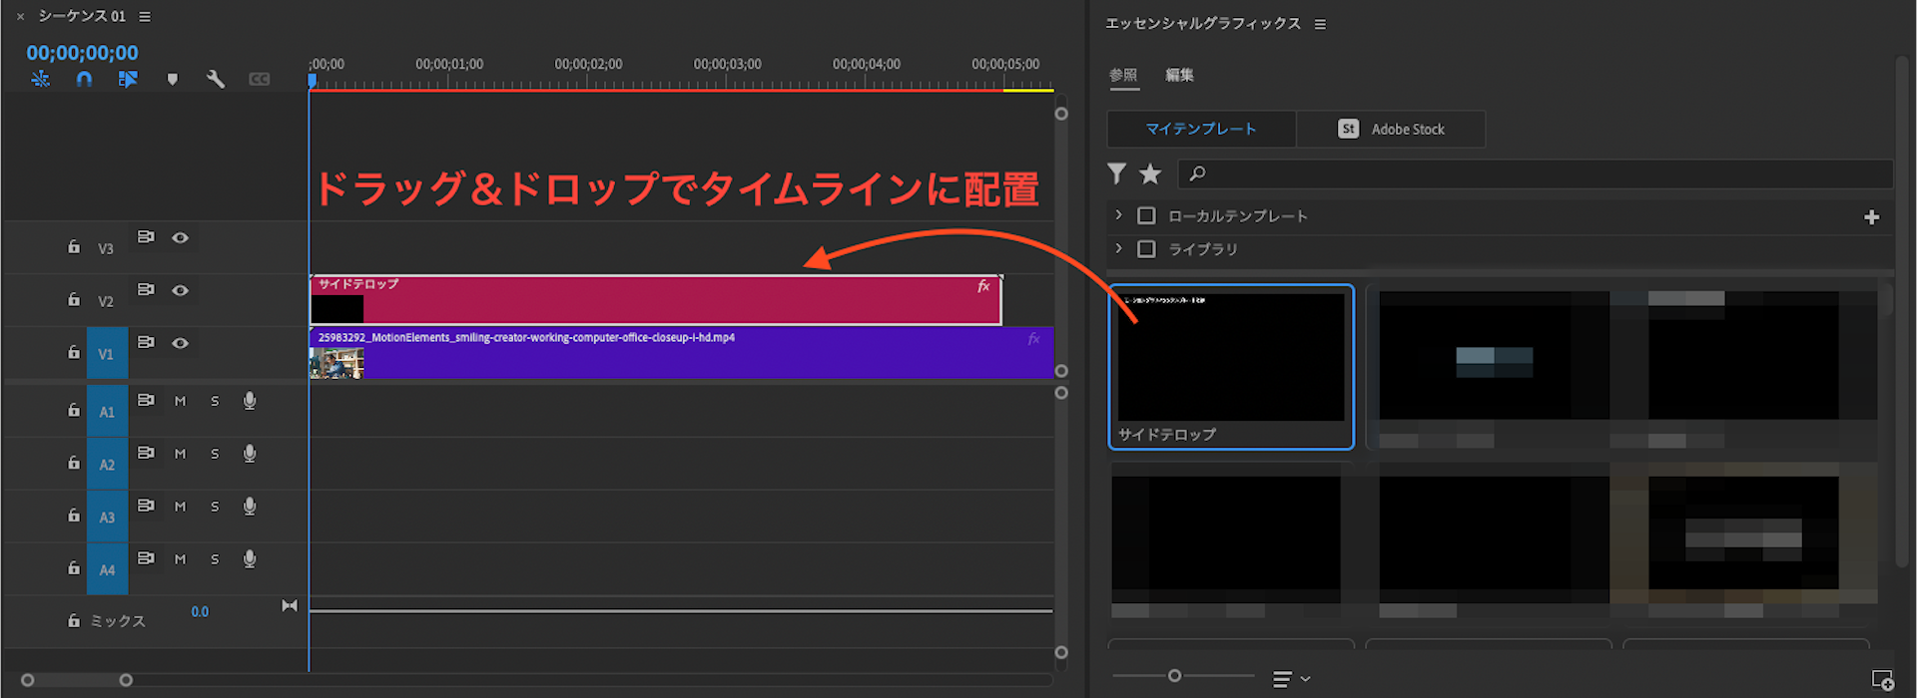The image size is (1917, 698).
Task: Hide V3 track output eye
Action: [x=180, y=237]
